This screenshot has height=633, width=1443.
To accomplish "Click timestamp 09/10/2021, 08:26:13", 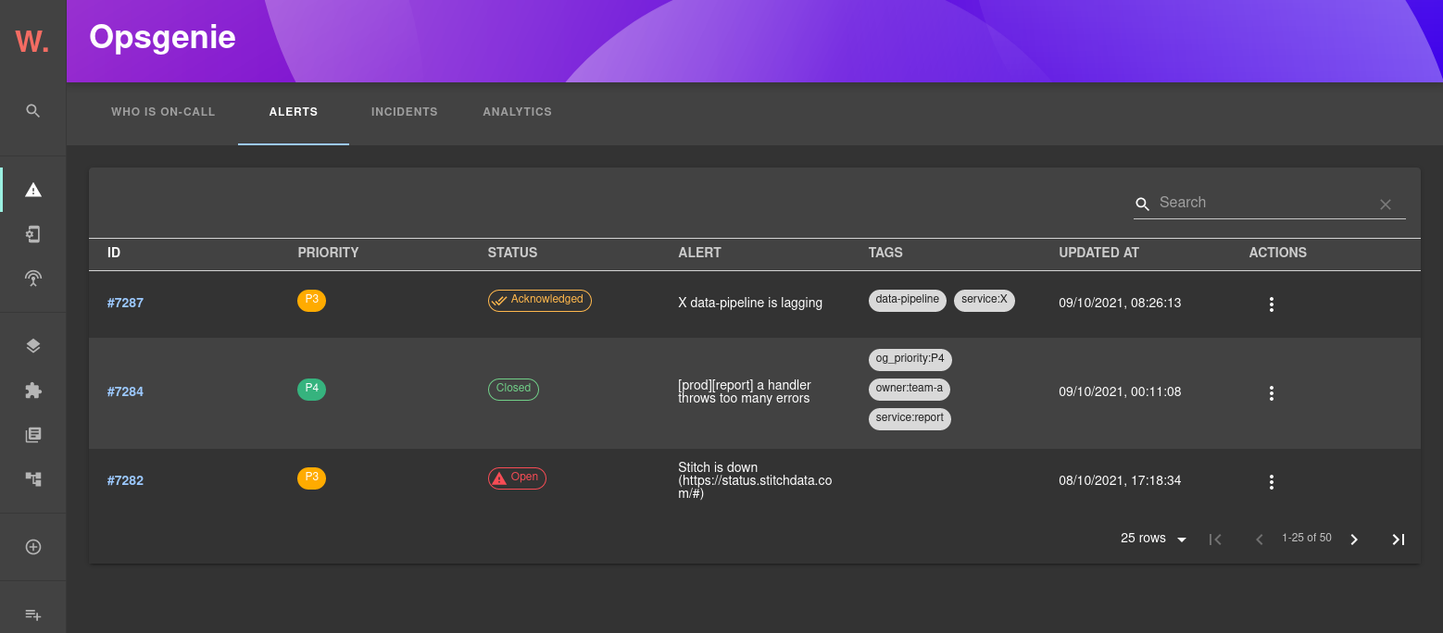I will coord(1120,303).
